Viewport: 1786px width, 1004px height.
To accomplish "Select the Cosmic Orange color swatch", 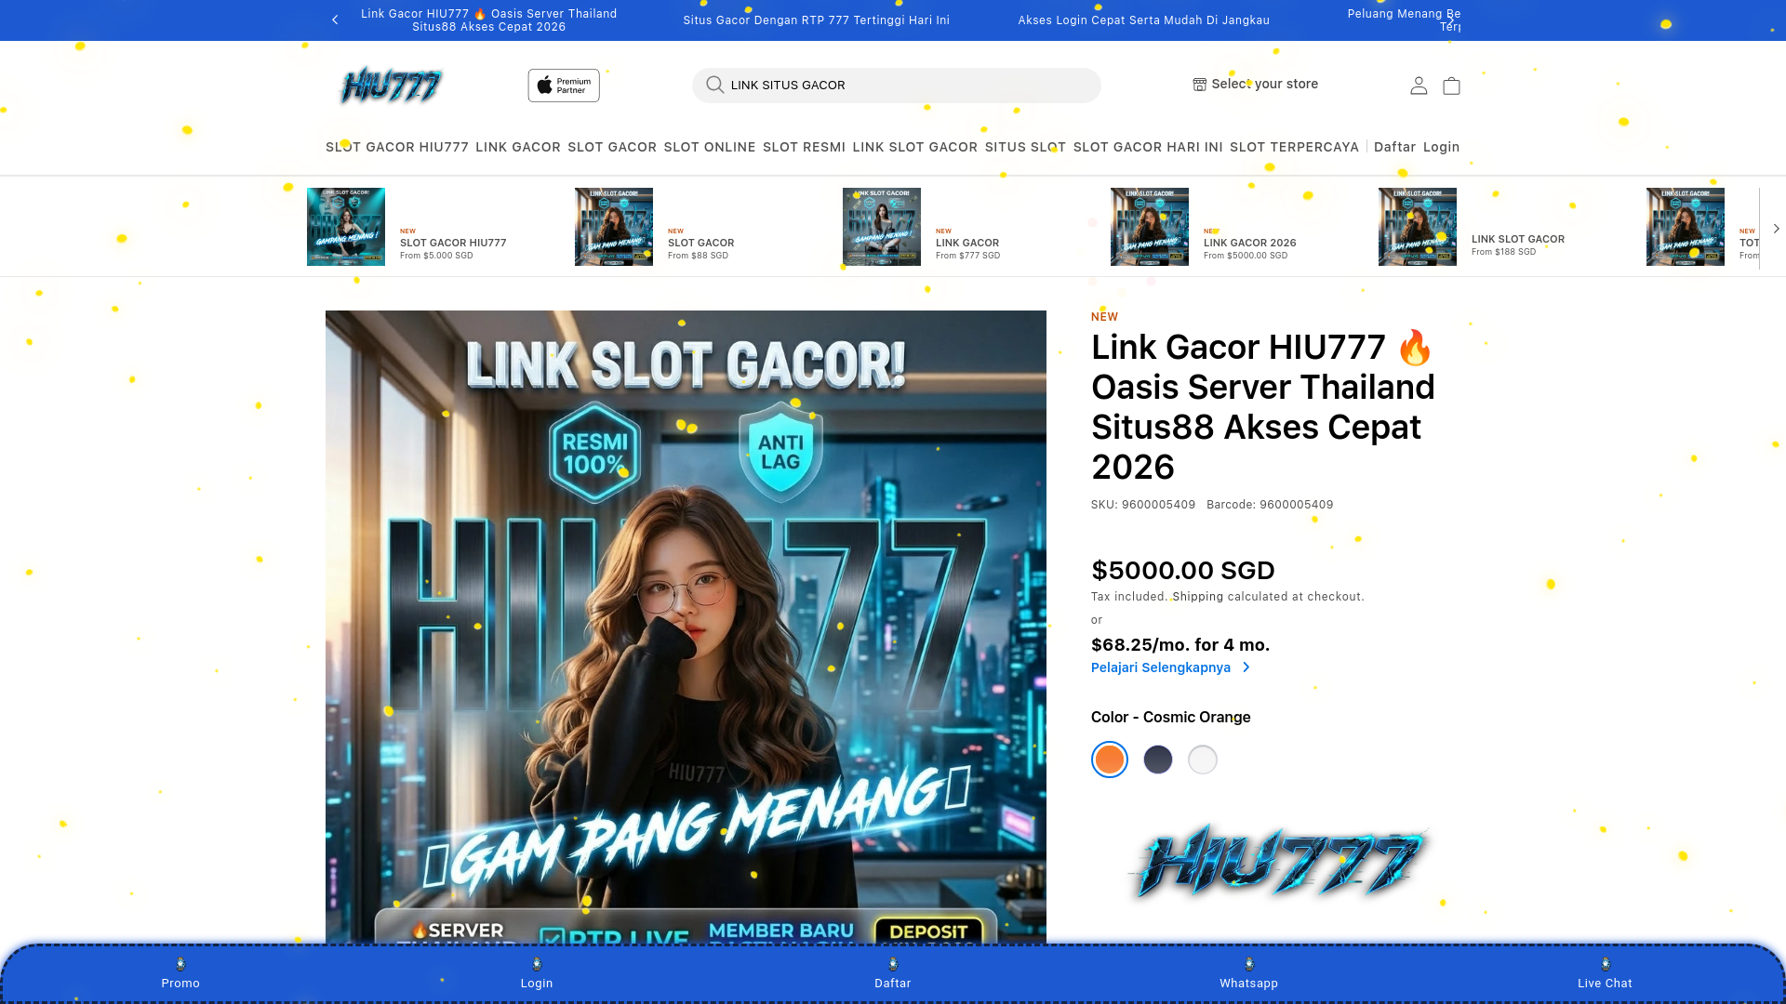I will pos(1110,760).
